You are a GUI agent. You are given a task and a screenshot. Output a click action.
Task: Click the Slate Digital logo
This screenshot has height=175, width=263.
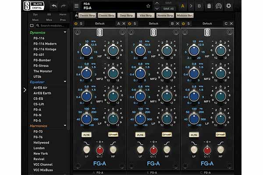pyautogui.click(x=34, y=6)
